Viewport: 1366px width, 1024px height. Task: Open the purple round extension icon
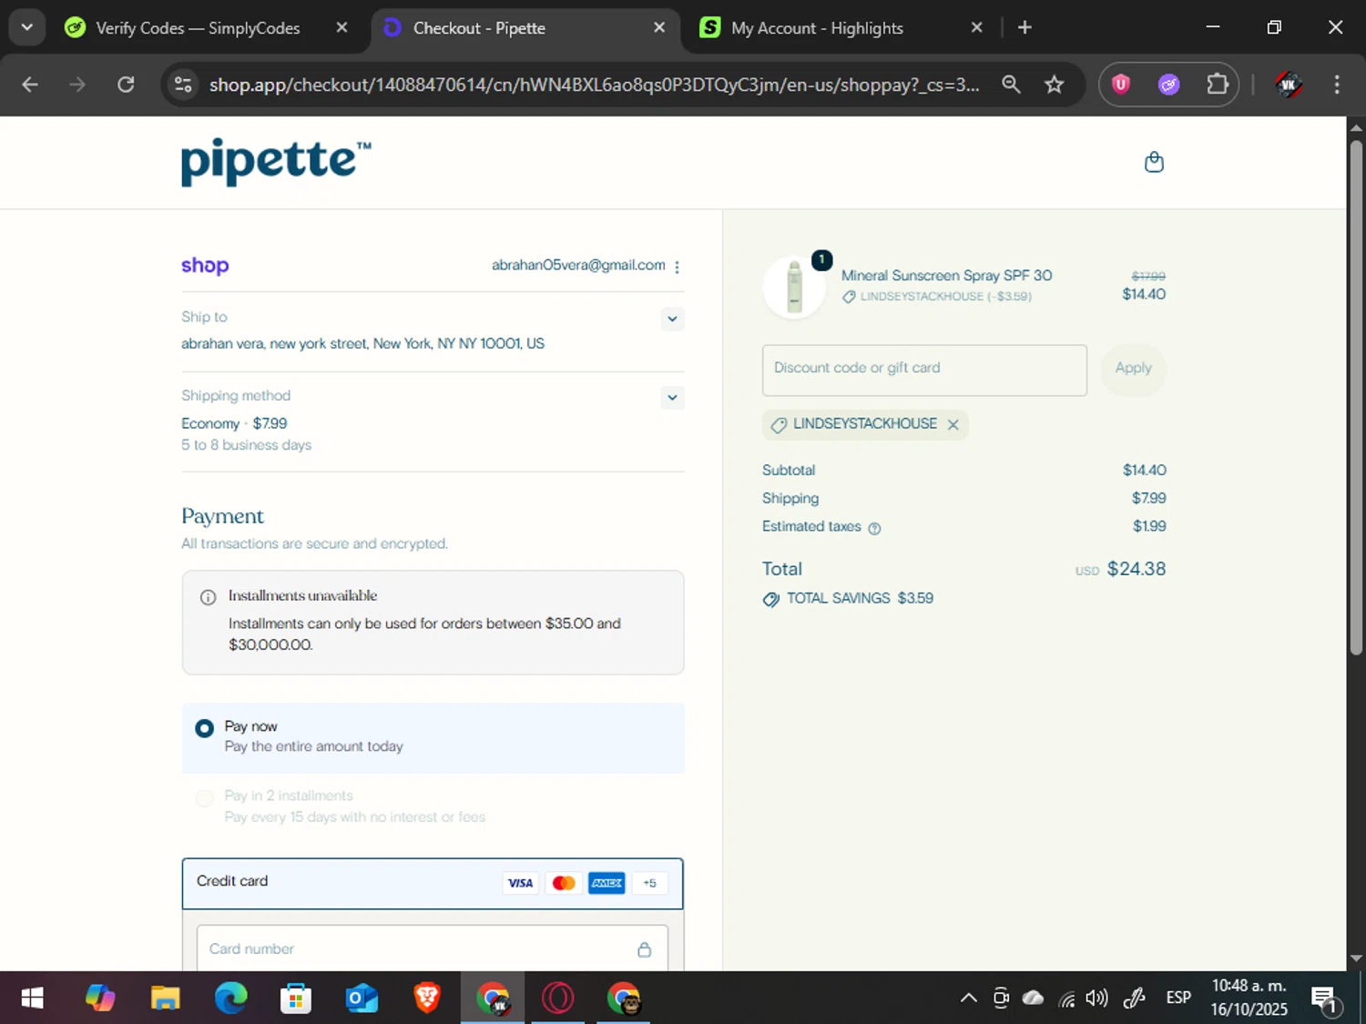[x=1169, y=85]
